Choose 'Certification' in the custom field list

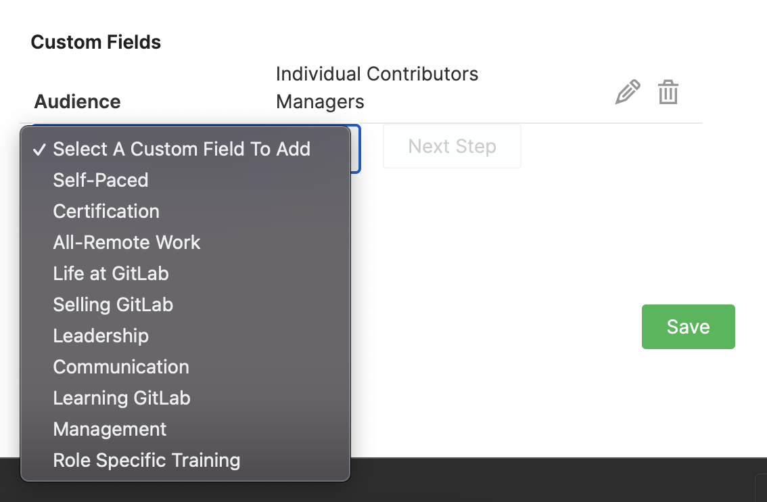coord(106,211)
